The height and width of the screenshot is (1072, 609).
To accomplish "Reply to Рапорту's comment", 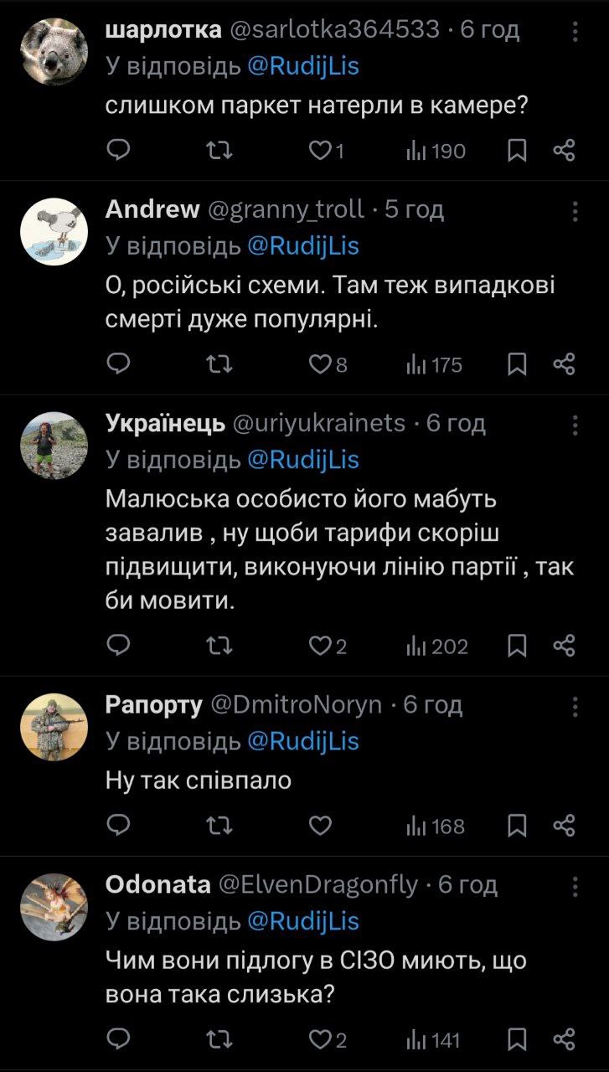I will click(120, 827).
